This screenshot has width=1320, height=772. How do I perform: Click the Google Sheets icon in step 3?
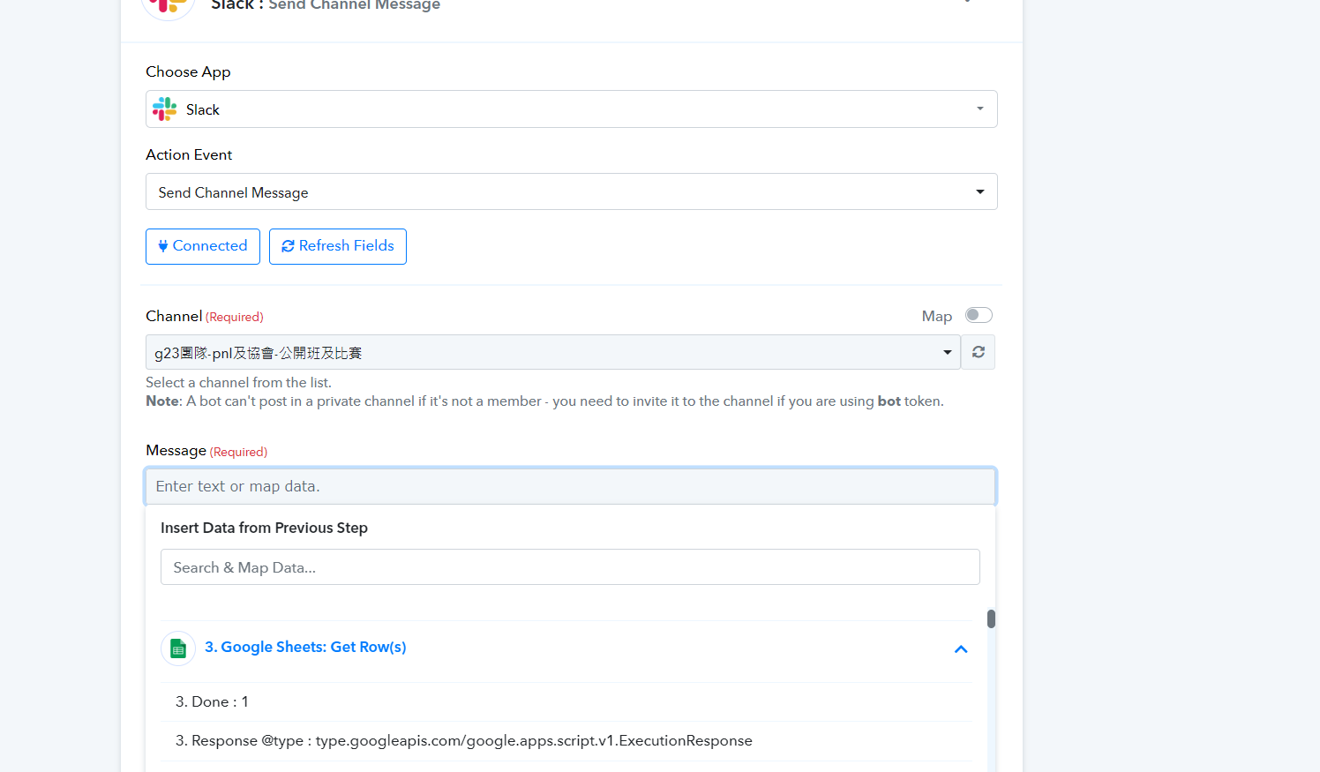[x=178, y=648]
